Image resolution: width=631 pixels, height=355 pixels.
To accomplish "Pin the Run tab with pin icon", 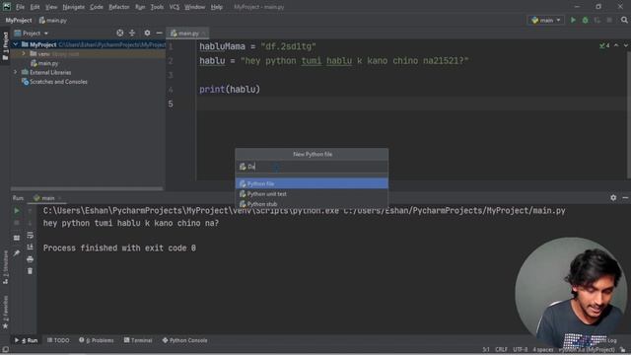I will tap(17, 252).
